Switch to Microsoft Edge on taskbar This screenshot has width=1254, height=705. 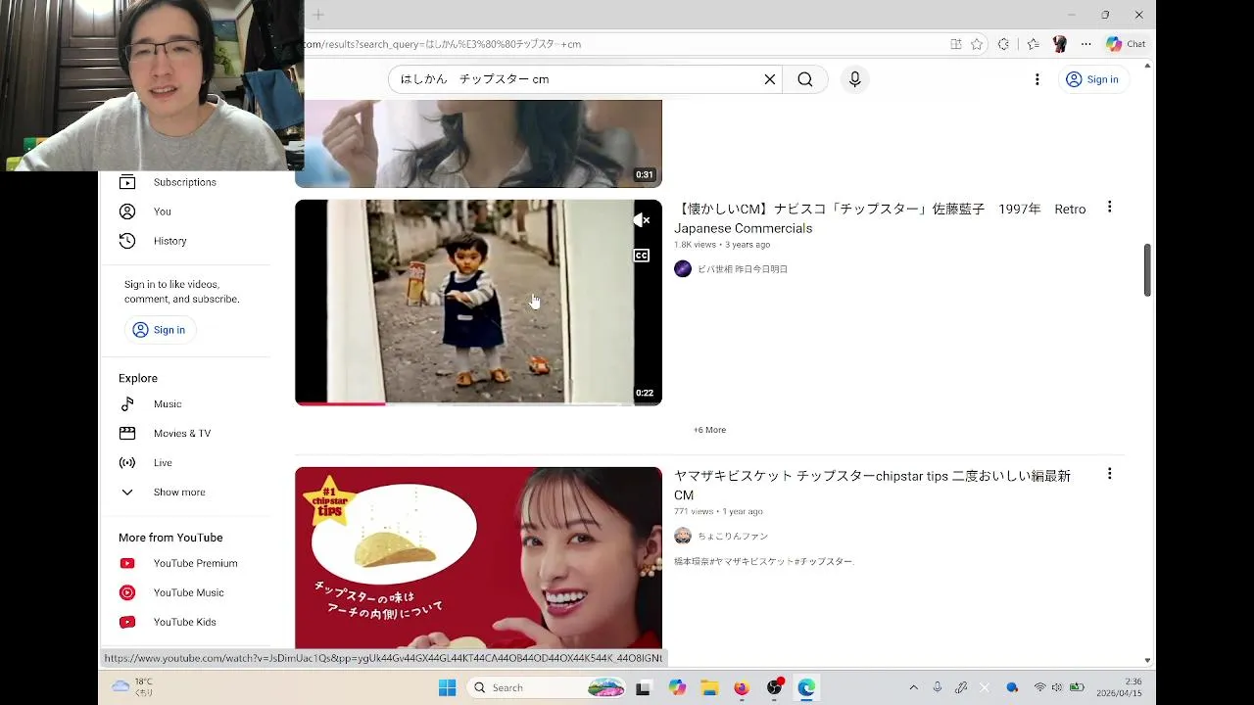806,688
